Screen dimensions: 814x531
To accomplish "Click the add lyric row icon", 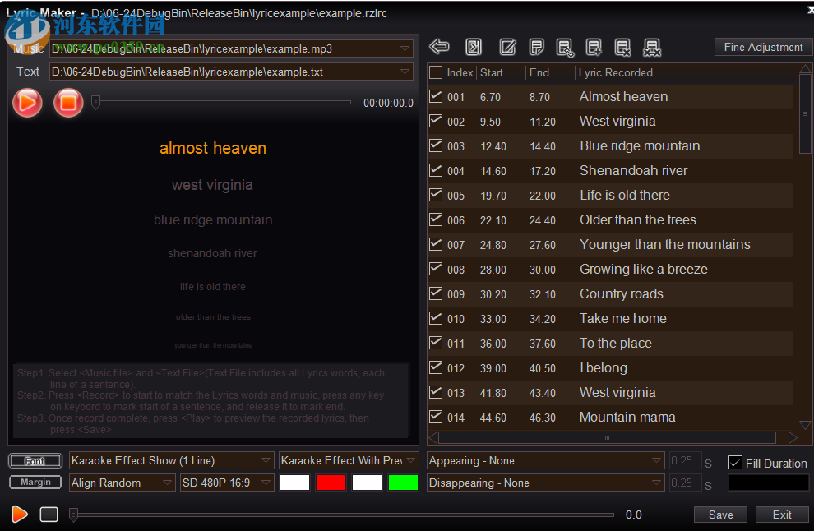I will coord(594,47).
